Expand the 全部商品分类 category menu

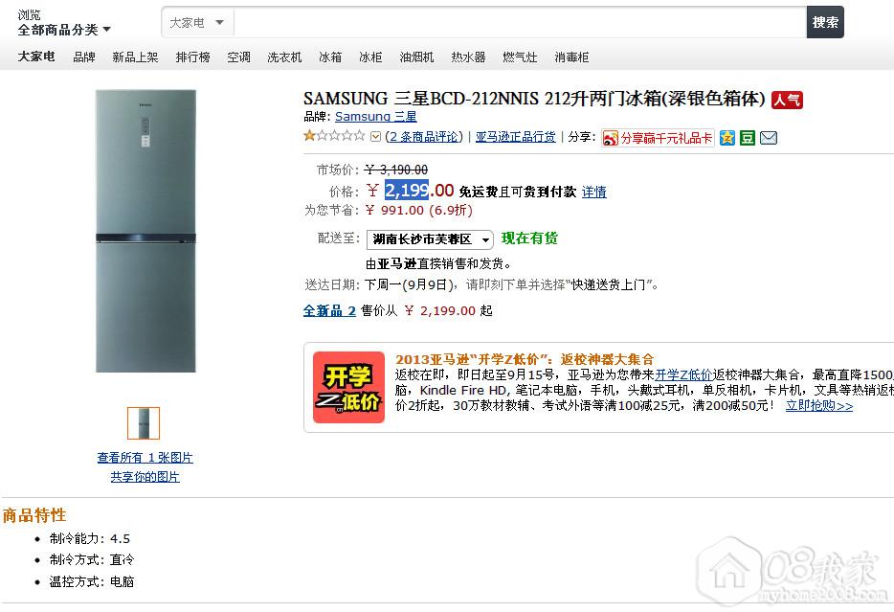(64, 30)
